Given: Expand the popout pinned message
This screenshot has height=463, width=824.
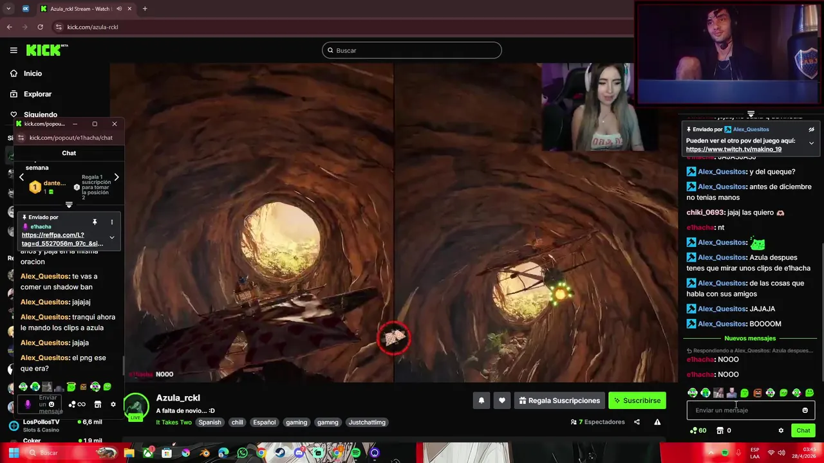Looking at the screenshot, I should point(111,238).
